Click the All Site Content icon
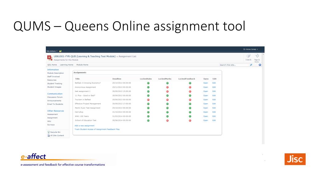 tap(48, 136)
